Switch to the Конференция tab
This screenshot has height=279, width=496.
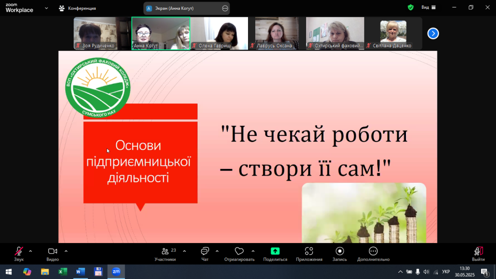(x=77, y=8)
